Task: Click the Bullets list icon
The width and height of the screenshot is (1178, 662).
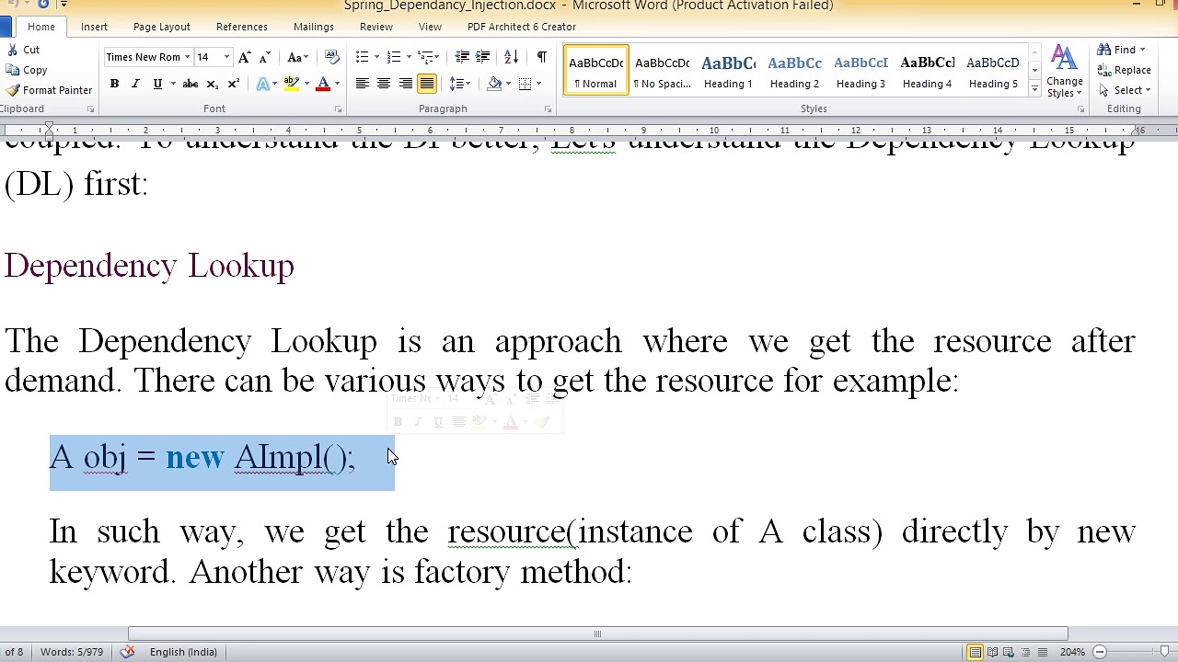Action: point(362,57)
